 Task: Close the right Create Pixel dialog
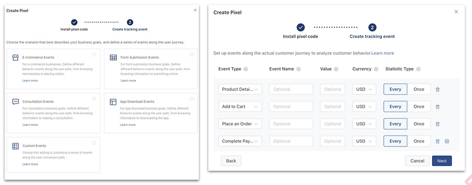point(456,12)
